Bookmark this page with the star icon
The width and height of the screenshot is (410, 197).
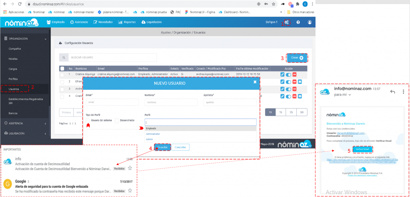click(x=273, y=4)
